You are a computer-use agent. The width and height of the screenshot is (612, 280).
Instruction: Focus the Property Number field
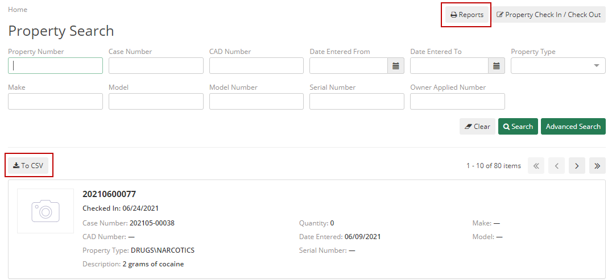tap(55, 66)
